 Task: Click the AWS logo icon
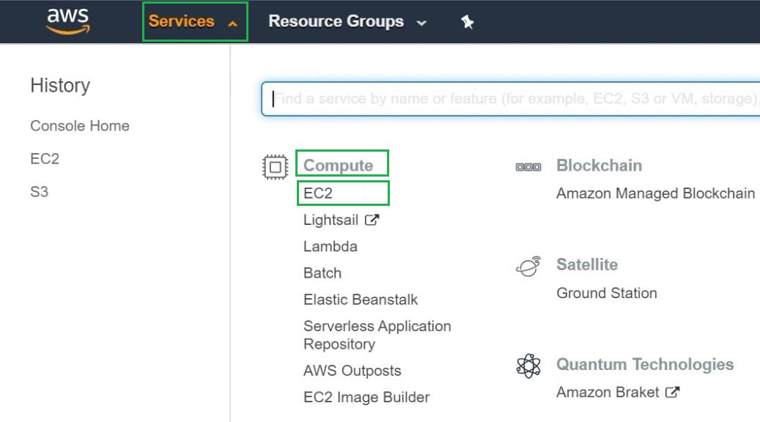coord(67,21)
